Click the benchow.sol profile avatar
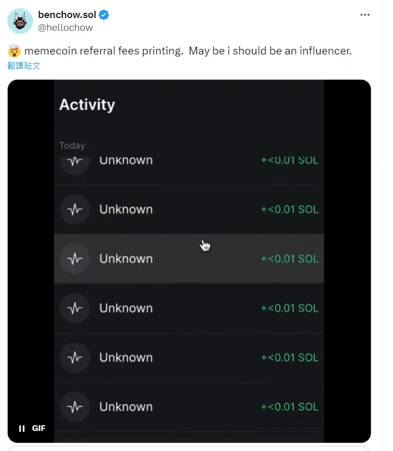The height and width of the screenshot is (451, 393). (20, 21)
